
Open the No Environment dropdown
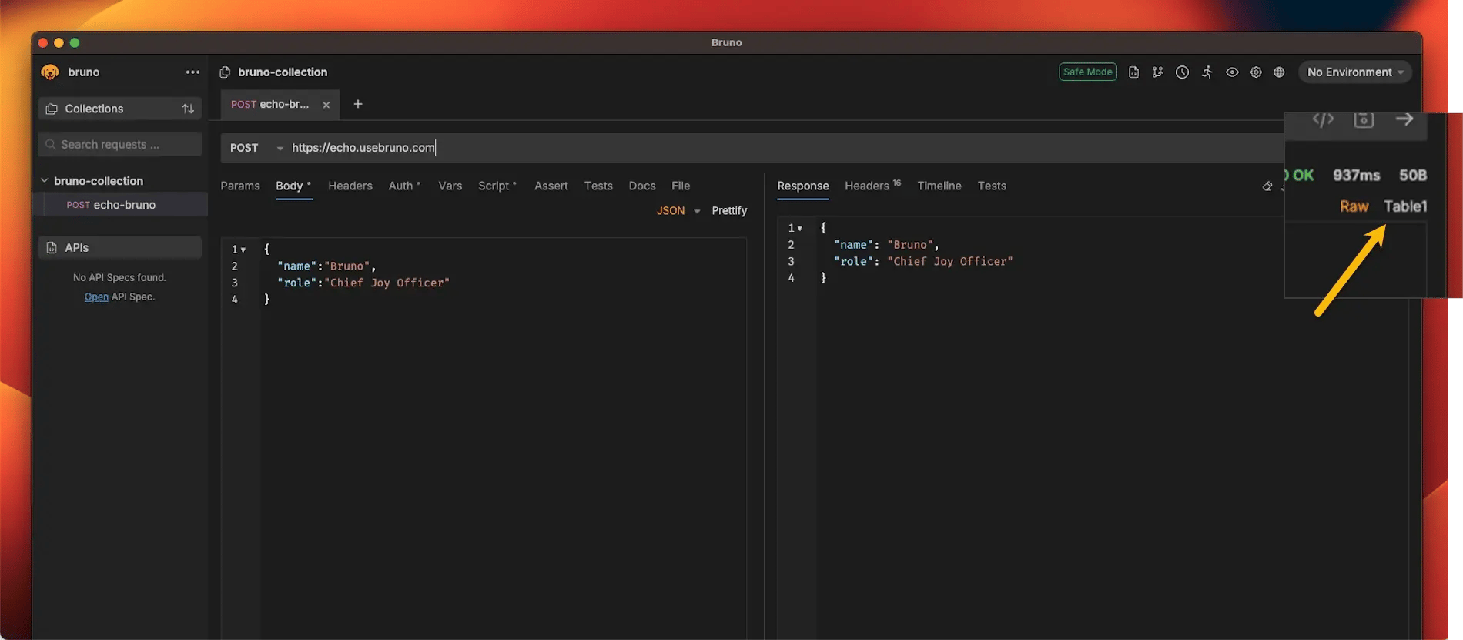(1355, 72)
